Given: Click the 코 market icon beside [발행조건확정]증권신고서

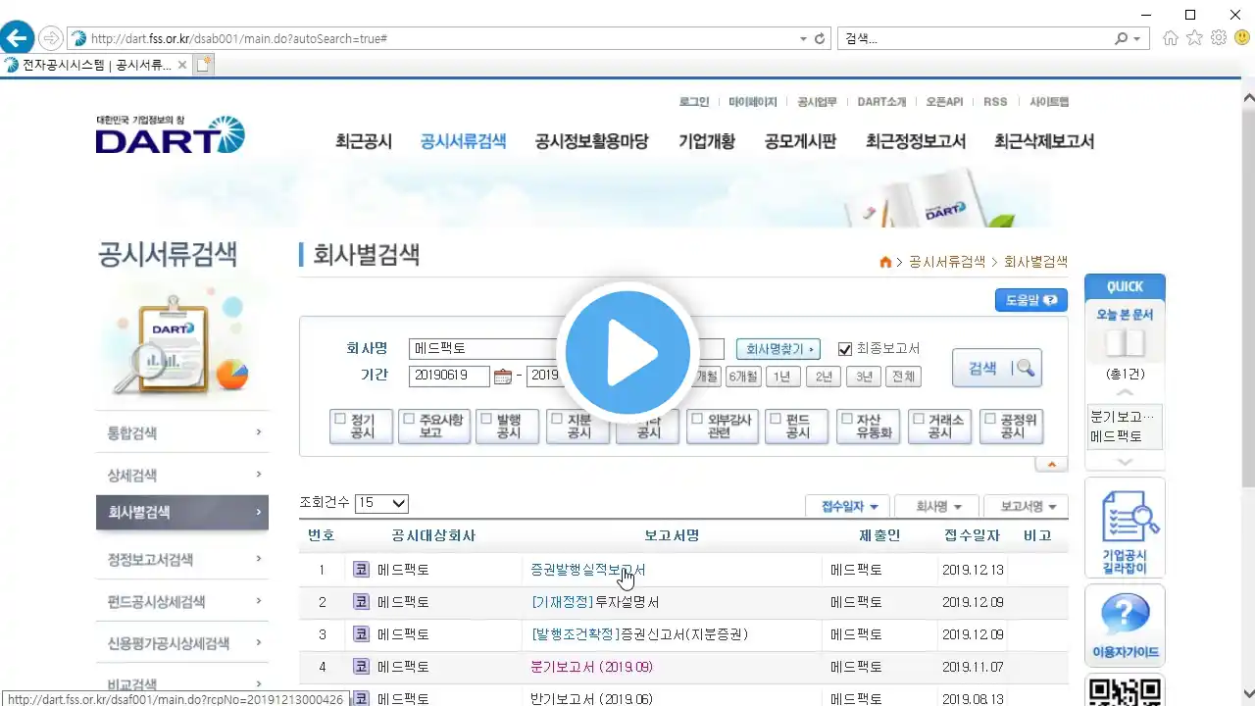Looking at the screenshot, I should click(x=361, y=633).
